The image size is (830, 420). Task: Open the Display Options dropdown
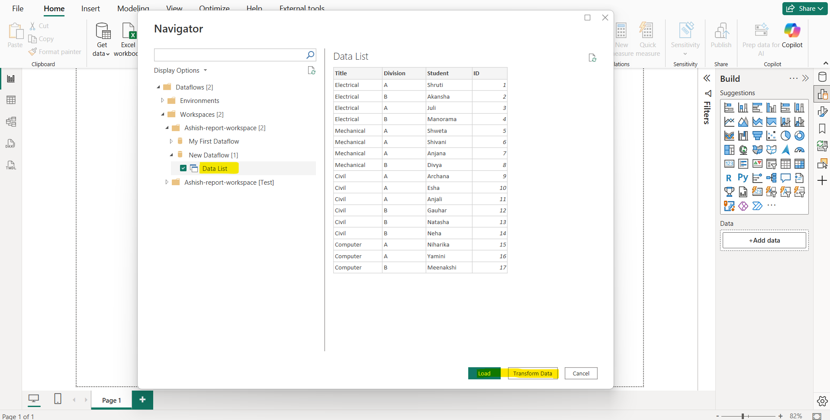(181, 70)
